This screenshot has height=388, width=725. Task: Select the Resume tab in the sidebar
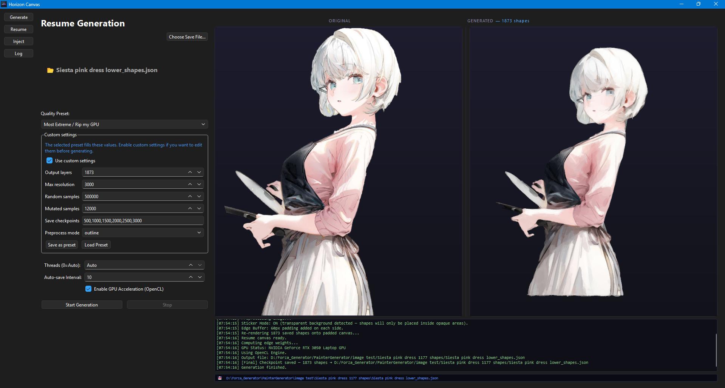19,29
